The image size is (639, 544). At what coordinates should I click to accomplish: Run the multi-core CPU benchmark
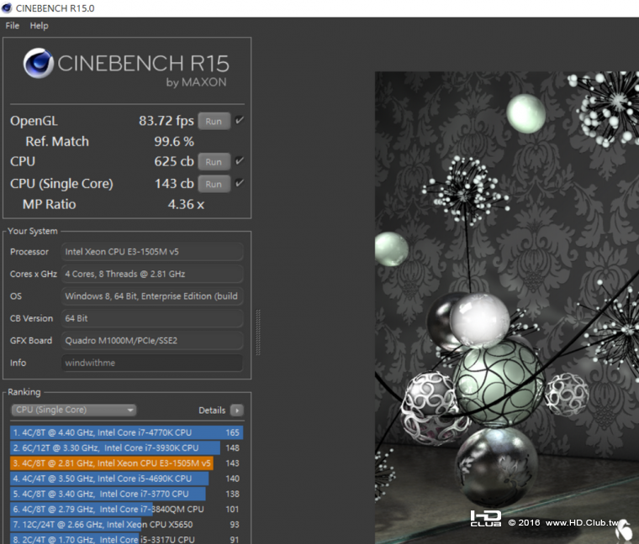tap(214, 162)
